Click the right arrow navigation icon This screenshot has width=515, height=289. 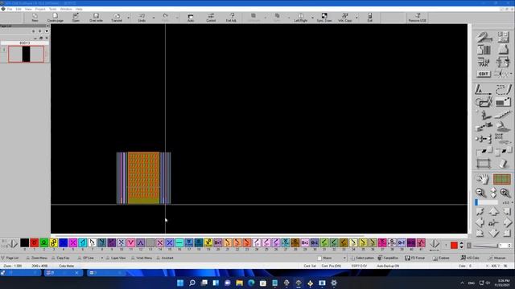click(508, 222)
